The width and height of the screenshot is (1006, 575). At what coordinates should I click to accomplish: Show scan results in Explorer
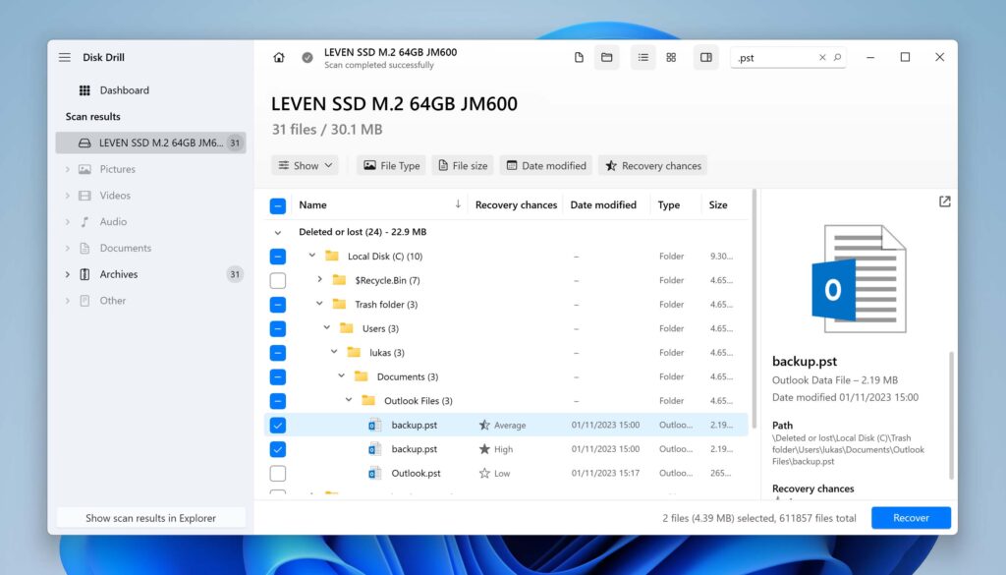(x=150, y=517)
